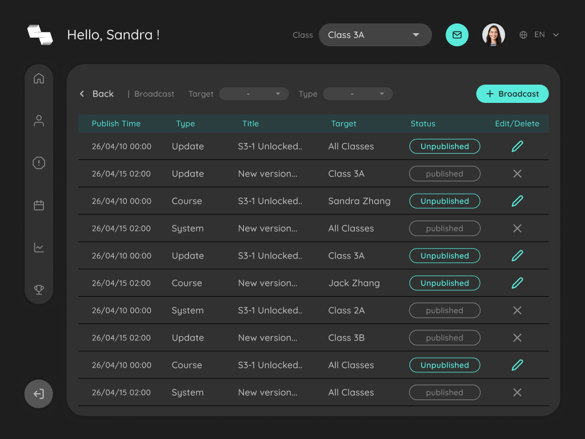Open the mail messages icon

(457, 35)
